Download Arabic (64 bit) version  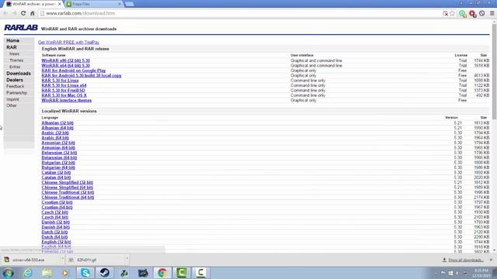55,138
